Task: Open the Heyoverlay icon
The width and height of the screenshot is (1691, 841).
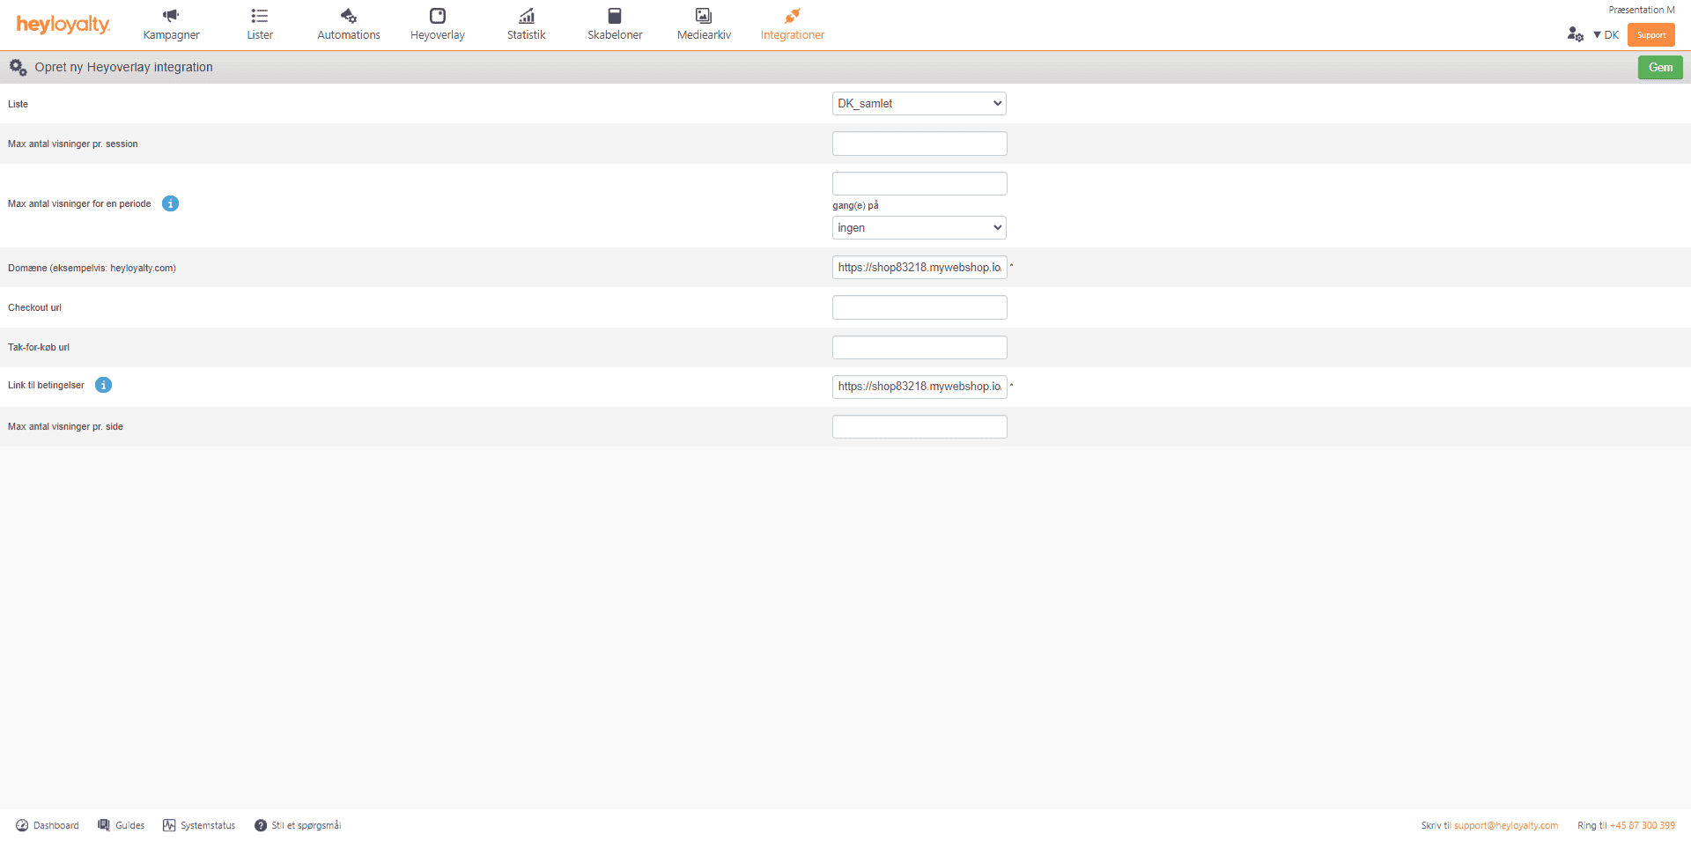Action: (437, 16)
